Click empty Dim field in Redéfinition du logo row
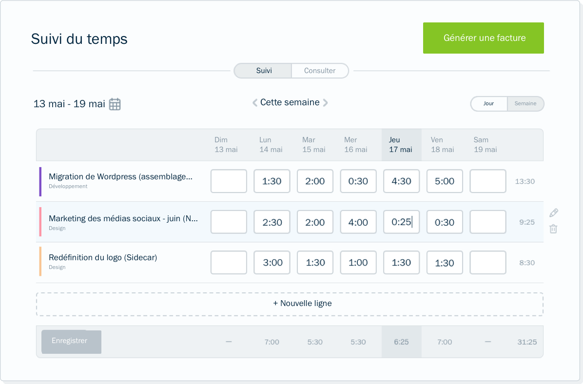The width and height of the screenshot is (583, 384). pos(229,263)
